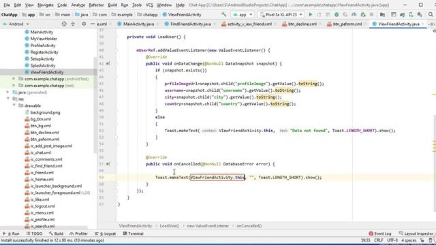The height and width of the screenshot is (245, 436).
Task: Click the locate current file target icon
Action: (64, 24)
